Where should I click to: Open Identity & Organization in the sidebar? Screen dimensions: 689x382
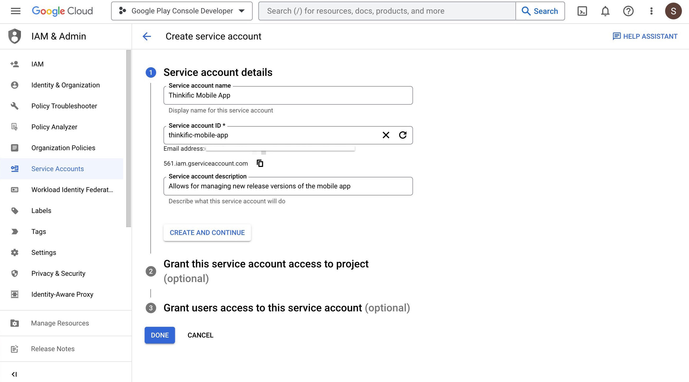[x=62, y=85]
